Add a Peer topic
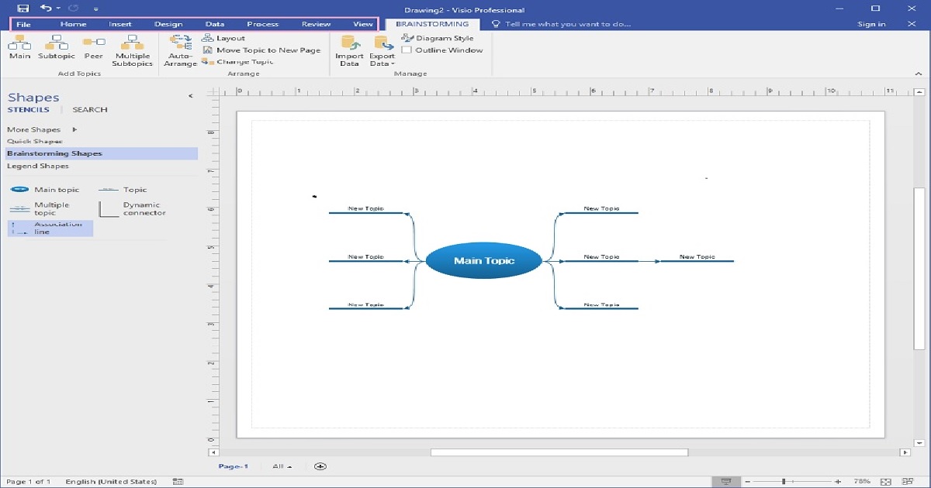 [94, 47]
